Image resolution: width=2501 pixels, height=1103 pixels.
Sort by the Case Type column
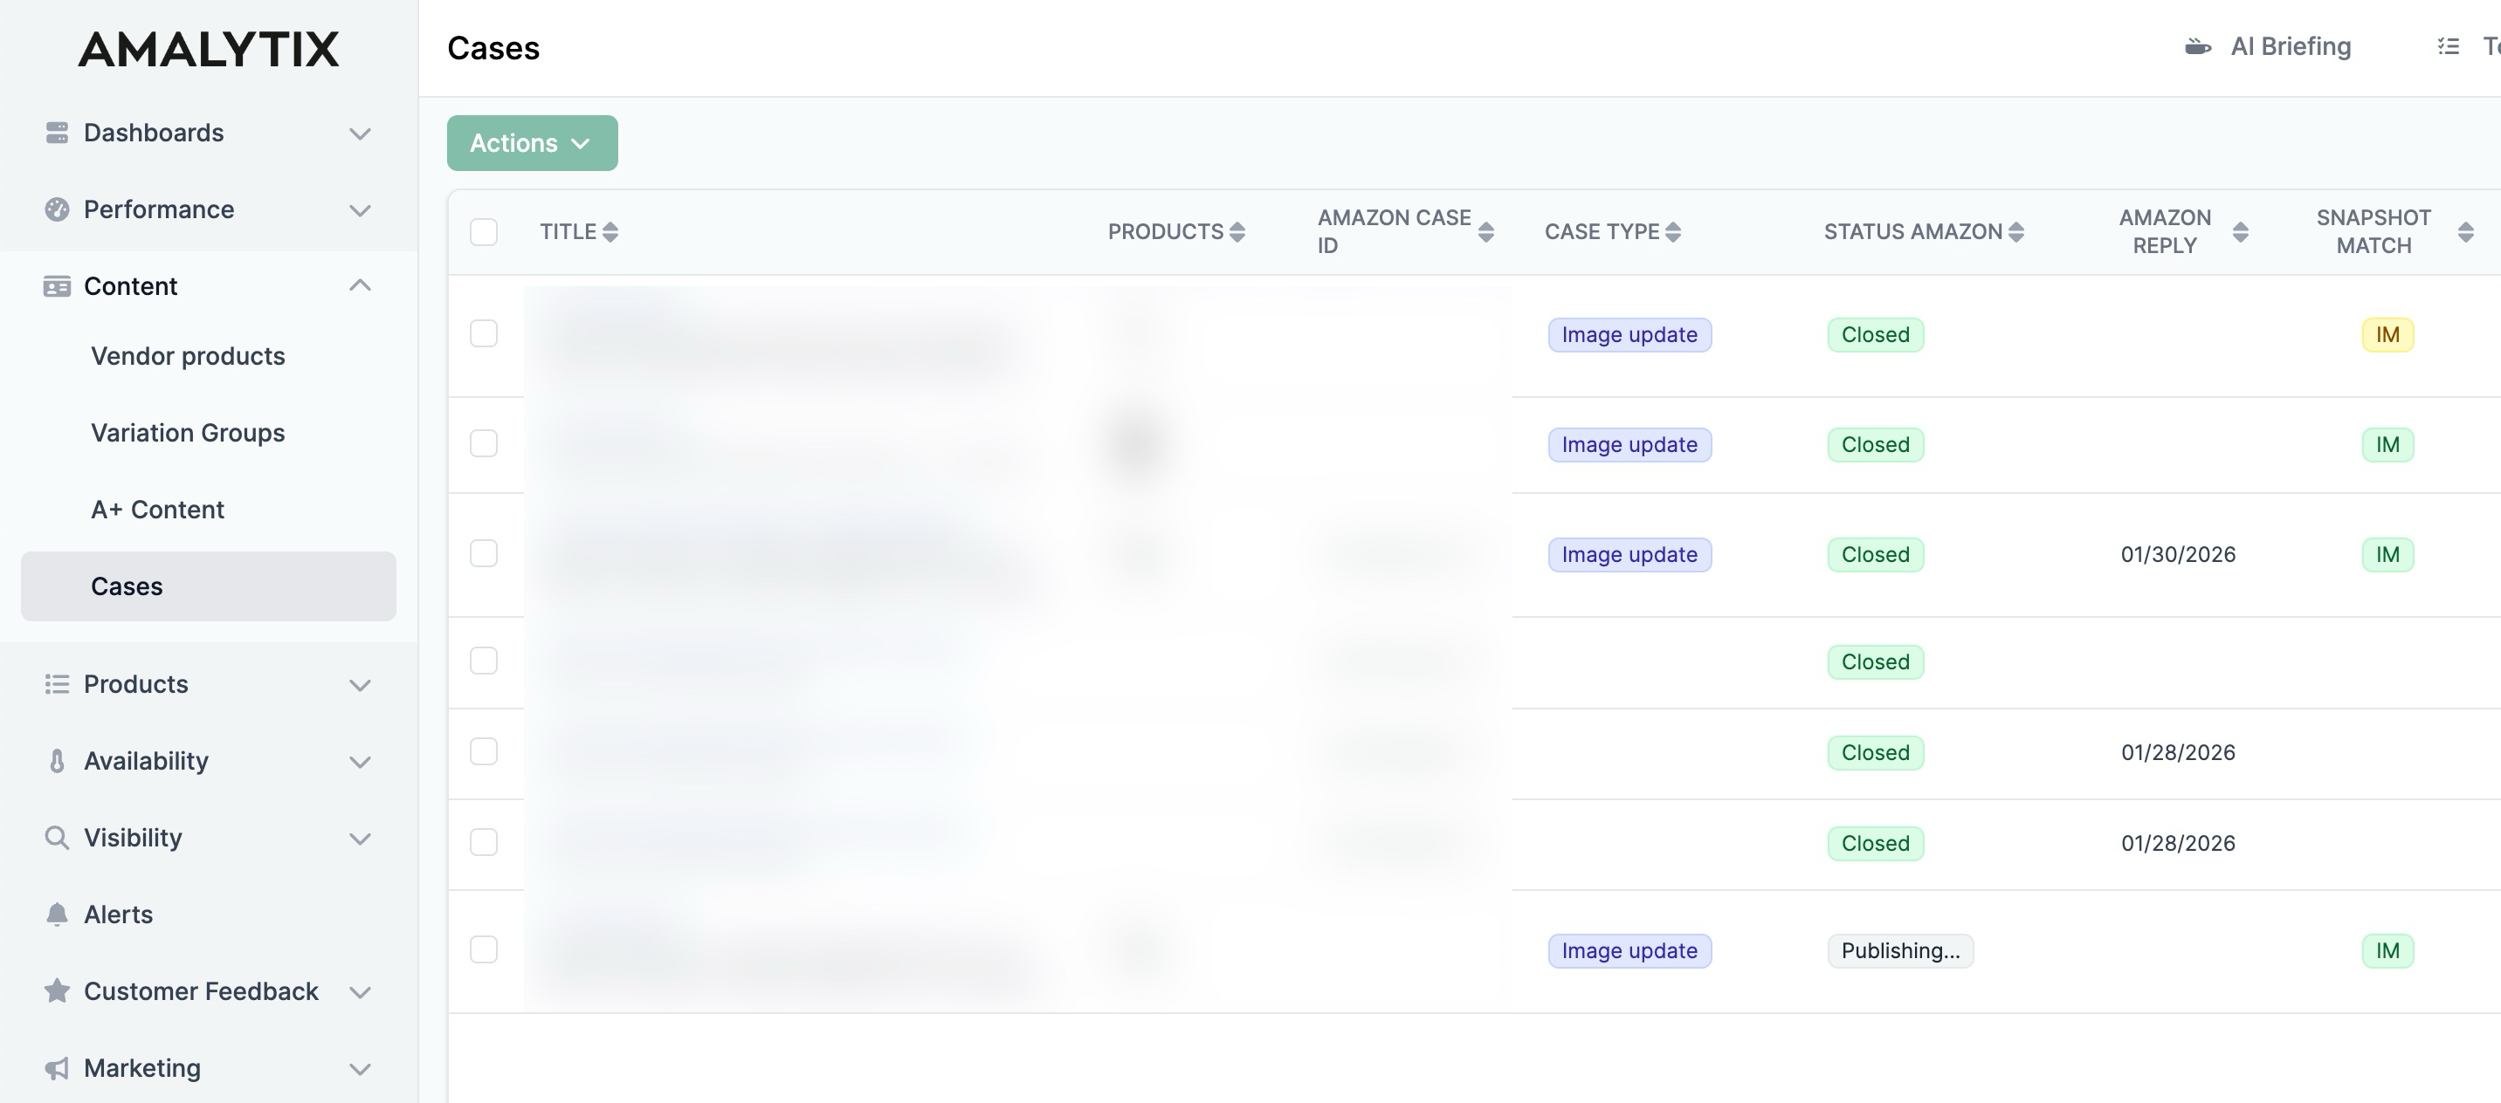pos(1673,232)
